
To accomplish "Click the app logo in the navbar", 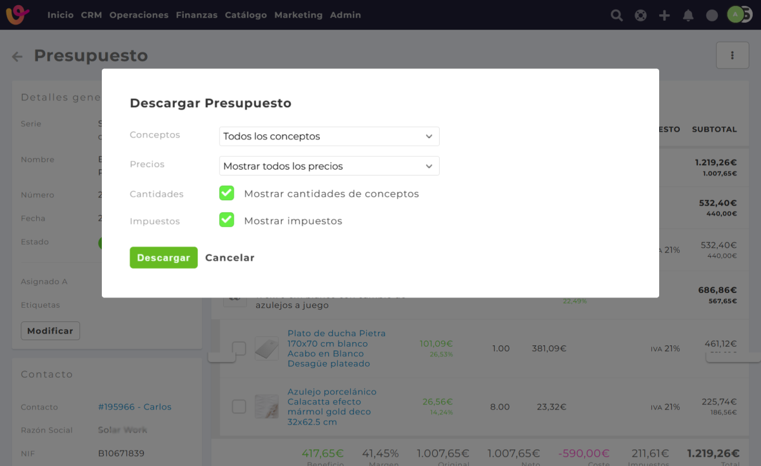I will click(x=17, y=15).
